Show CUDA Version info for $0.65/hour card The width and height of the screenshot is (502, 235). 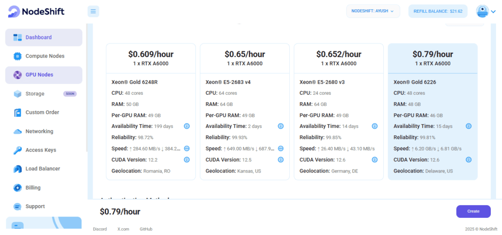coord(281,160)
